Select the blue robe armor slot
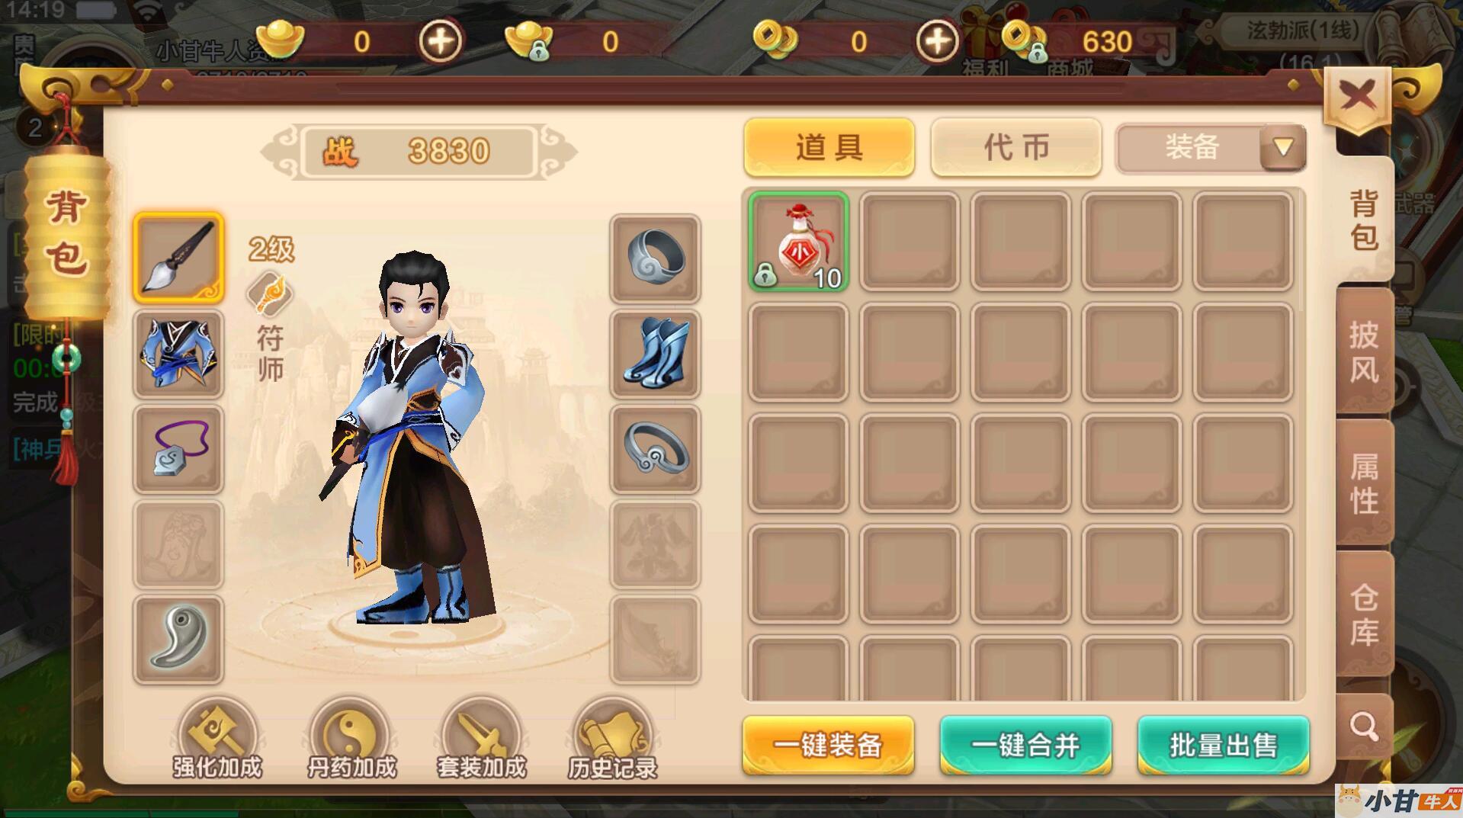The width and height of the screenshot is (1463, 818). point(178,354)
